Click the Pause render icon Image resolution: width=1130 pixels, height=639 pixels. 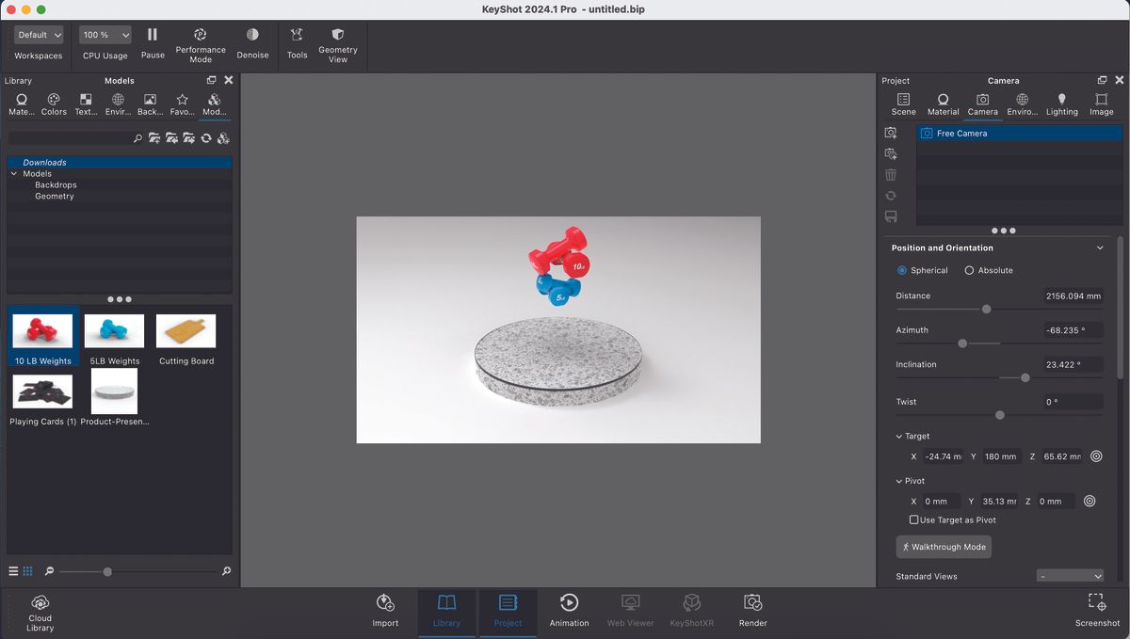pos(152,38)
